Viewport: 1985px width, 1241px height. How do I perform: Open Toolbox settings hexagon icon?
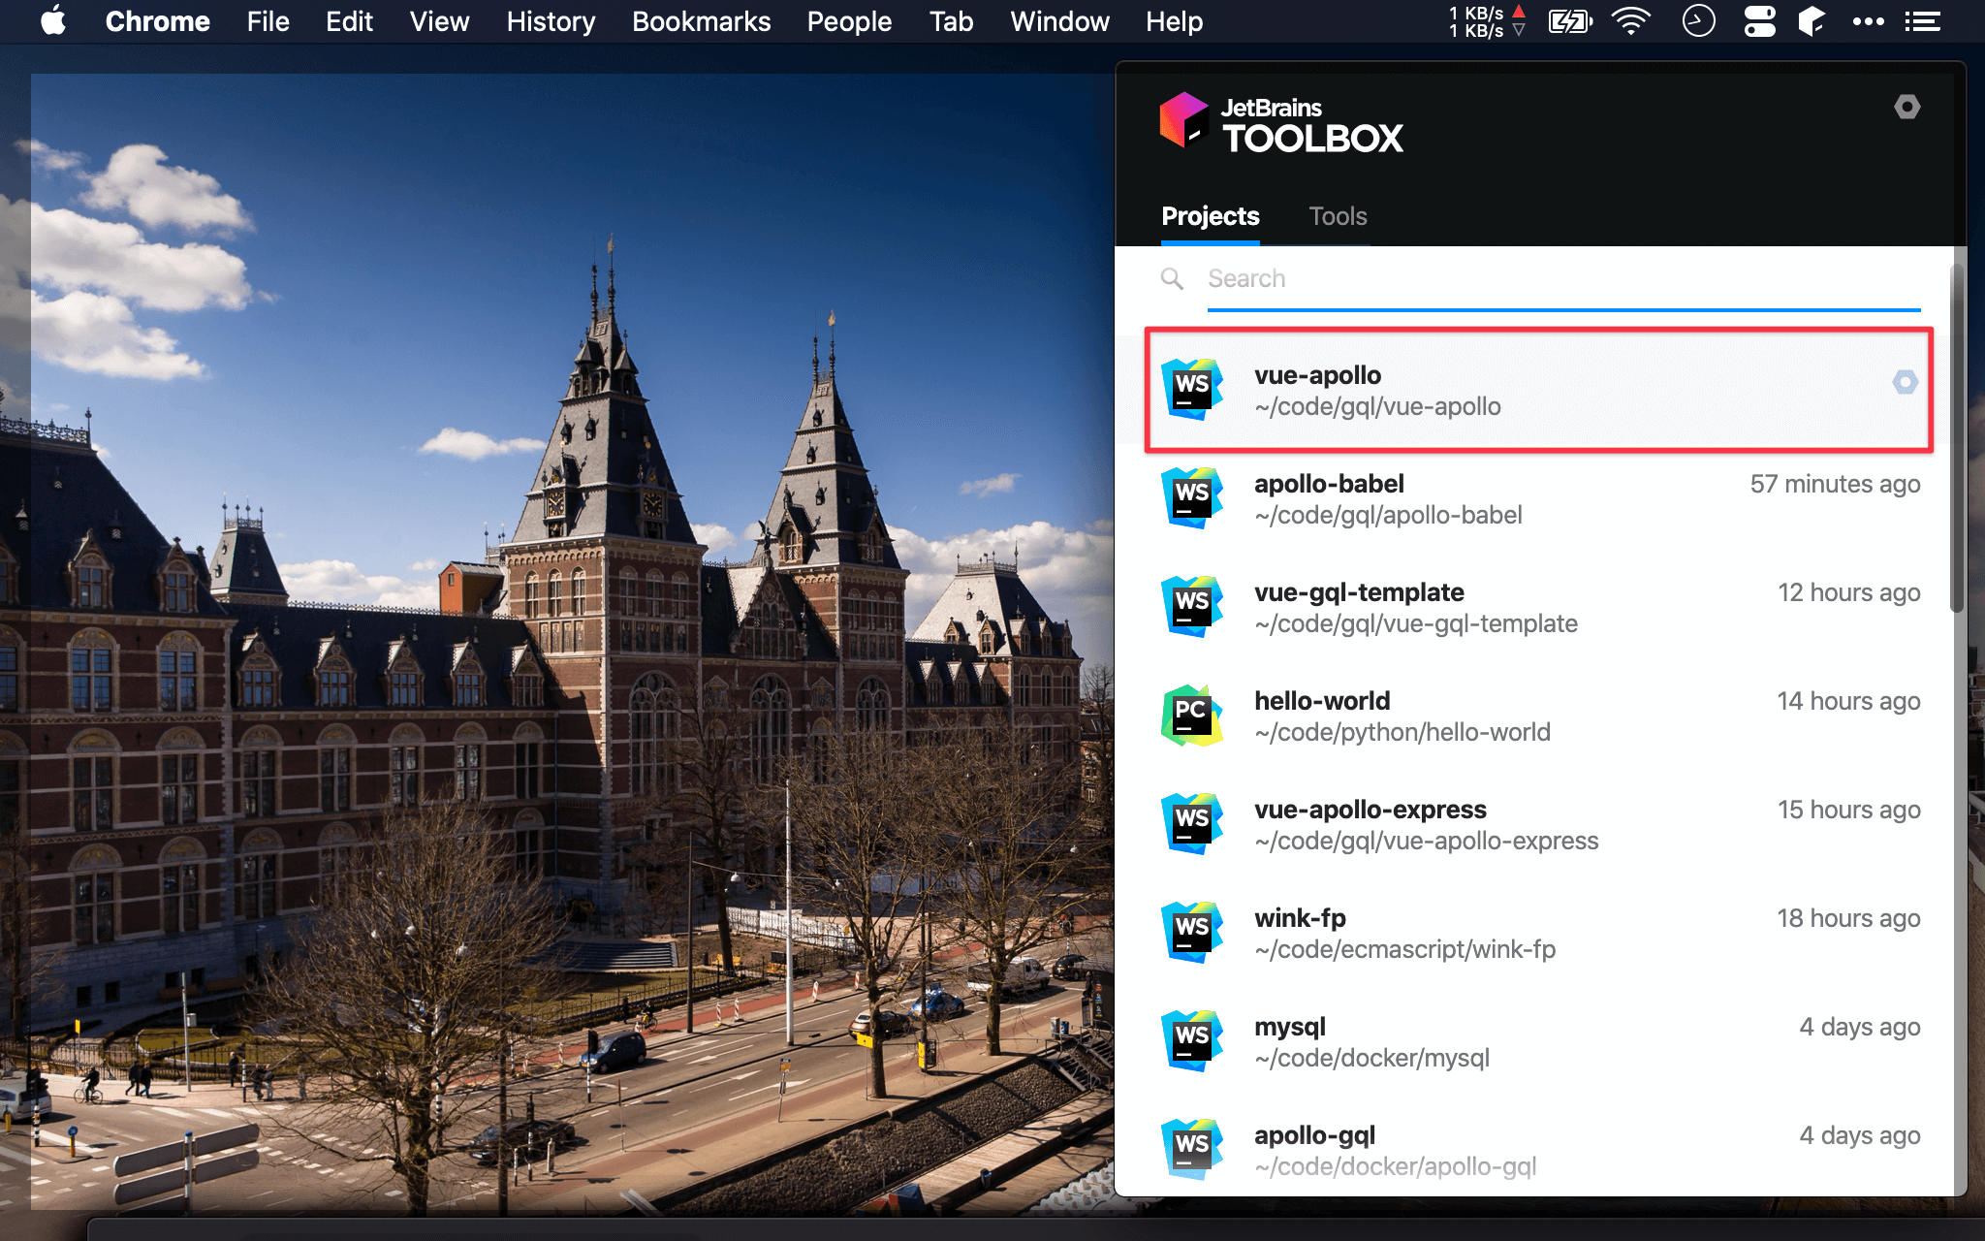(1906, 107)
